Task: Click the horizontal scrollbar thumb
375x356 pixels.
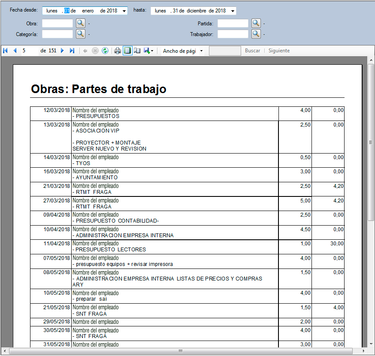Action: (181, 351)
